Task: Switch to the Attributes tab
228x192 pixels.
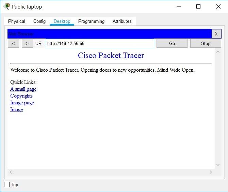Action: [x=122, y=21]
